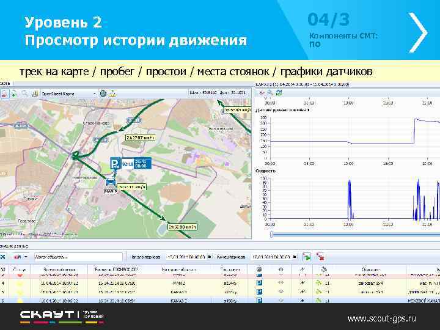Click the magnifier icon in map toolbar

pyautogui.click(x=24, y=94)
